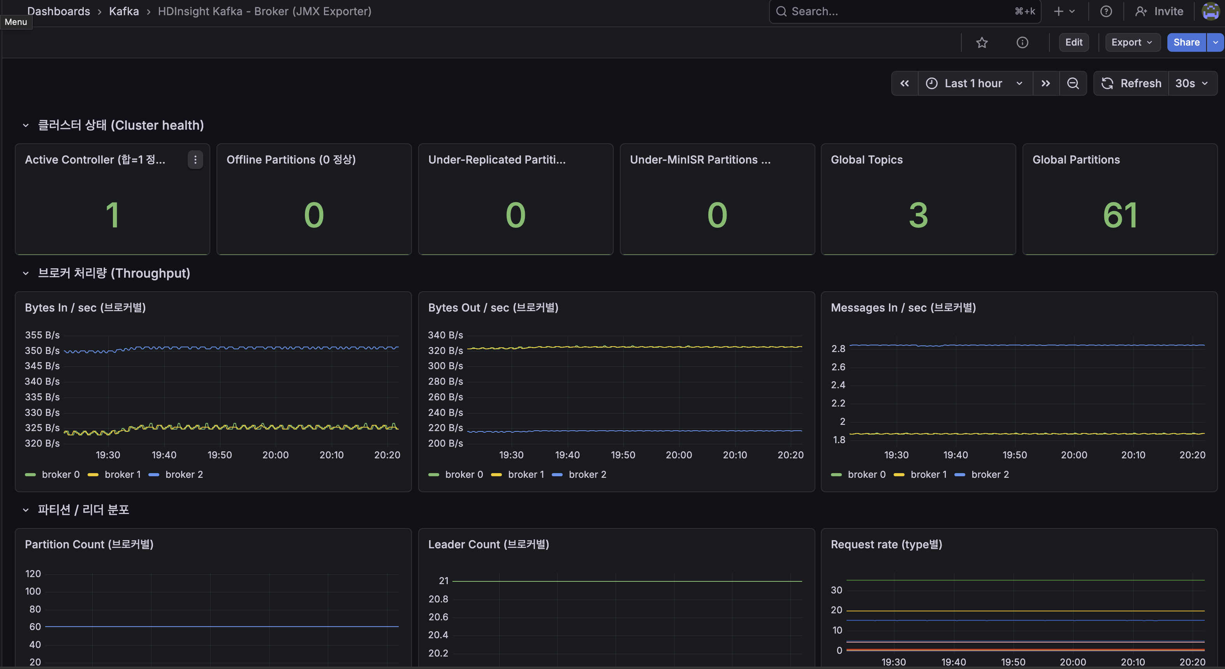The width and height of the screenshot is (1225, 669).
Task: Open the 30s refresh interval dropdown
Action: point(1192,84)
